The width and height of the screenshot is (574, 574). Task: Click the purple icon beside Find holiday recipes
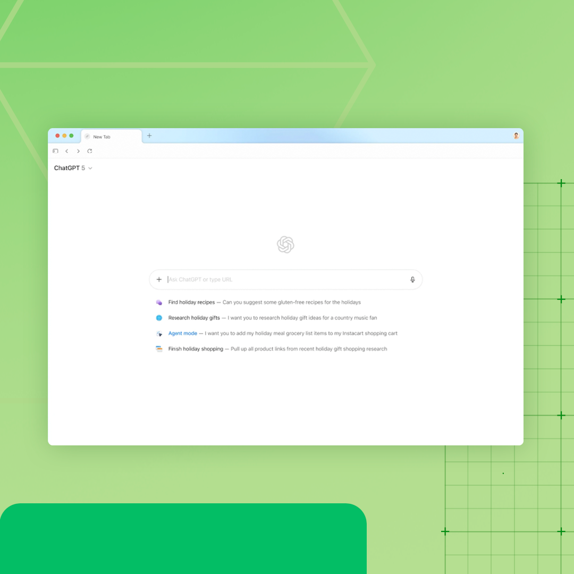tap(159, 302)
